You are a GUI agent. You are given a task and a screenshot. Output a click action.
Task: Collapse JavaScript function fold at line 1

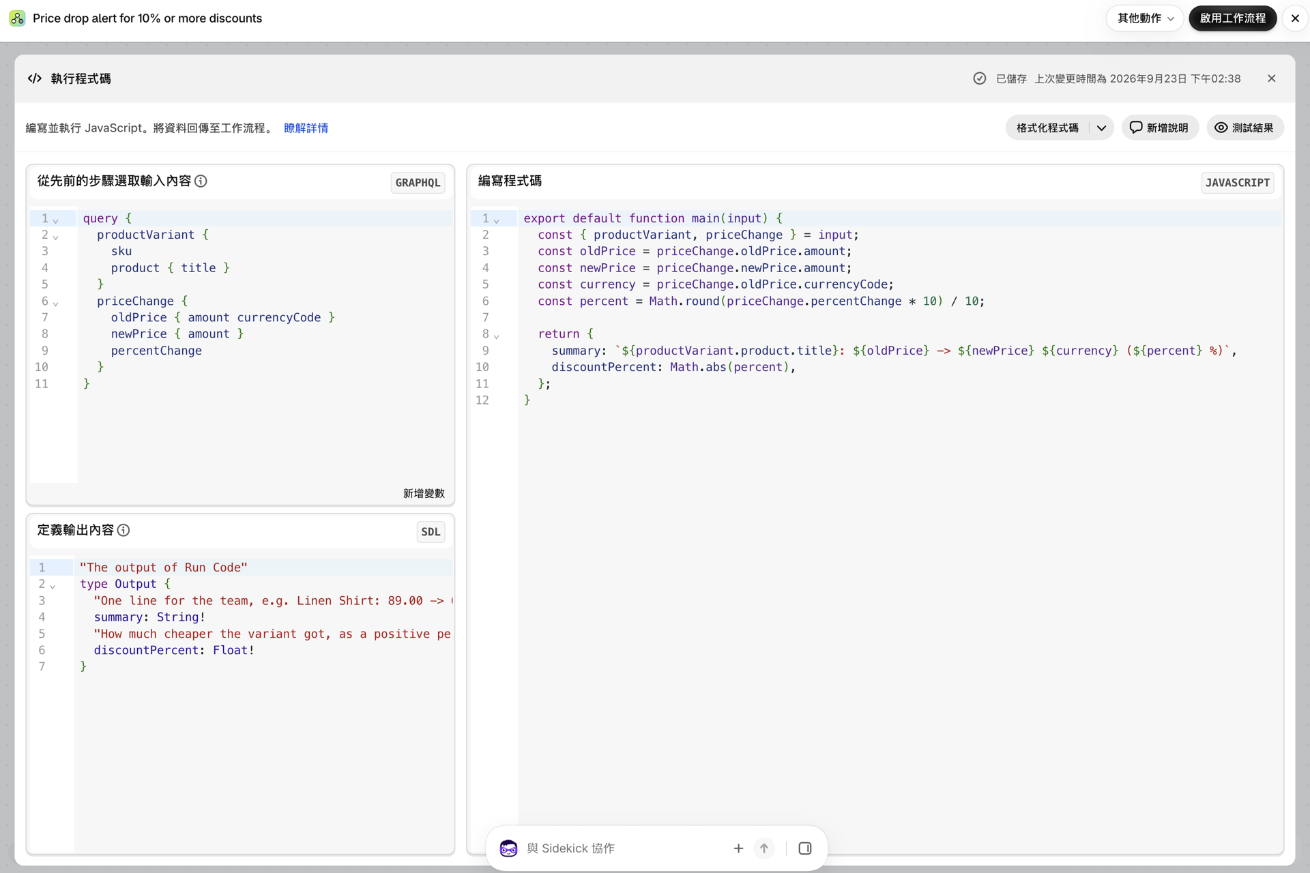point(497,220)
